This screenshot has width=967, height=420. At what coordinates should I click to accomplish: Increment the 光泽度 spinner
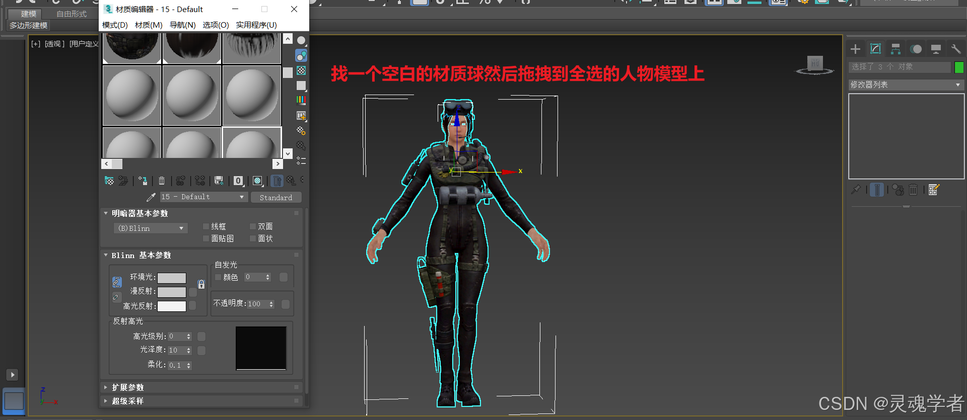tap(189, 348)
